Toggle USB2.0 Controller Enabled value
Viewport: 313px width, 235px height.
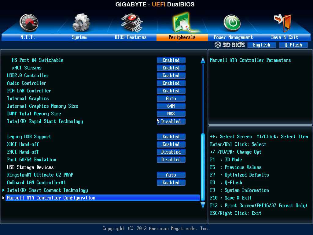tap(171, 76)
